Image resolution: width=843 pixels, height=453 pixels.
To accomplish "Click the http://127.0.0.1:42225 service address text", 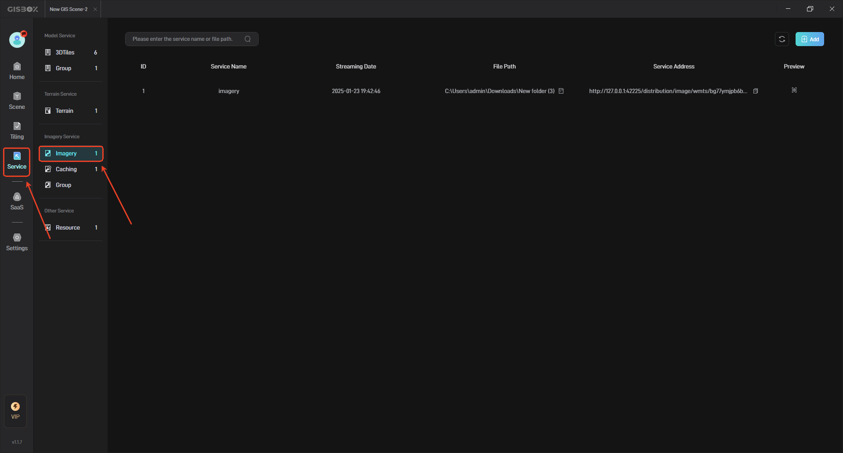I will click(668, 91).
